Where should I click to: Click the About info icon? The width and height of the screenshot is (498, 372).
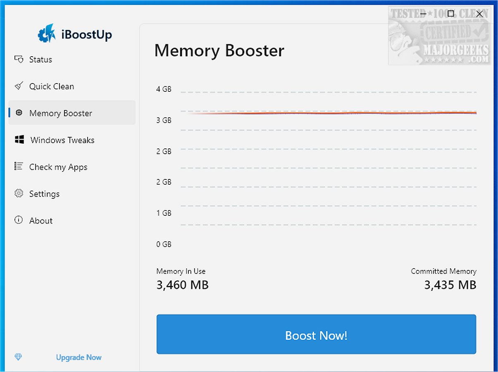coord(19,220)
